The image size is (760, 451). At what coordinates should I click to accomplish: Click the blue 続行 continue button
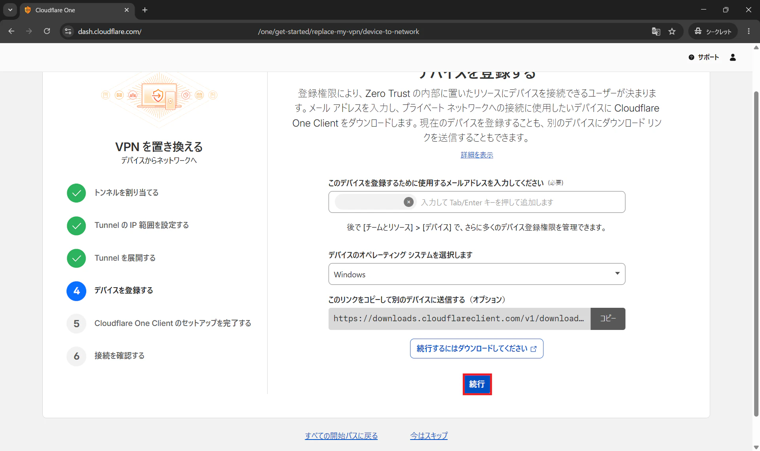point(477,384)
